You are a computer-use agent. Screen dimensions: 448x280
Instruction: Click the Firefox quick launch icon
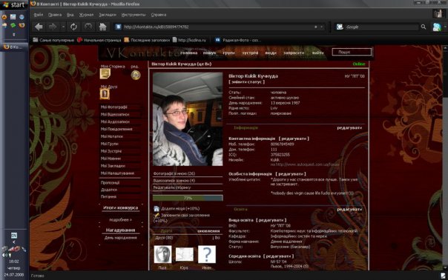(22, 25)
